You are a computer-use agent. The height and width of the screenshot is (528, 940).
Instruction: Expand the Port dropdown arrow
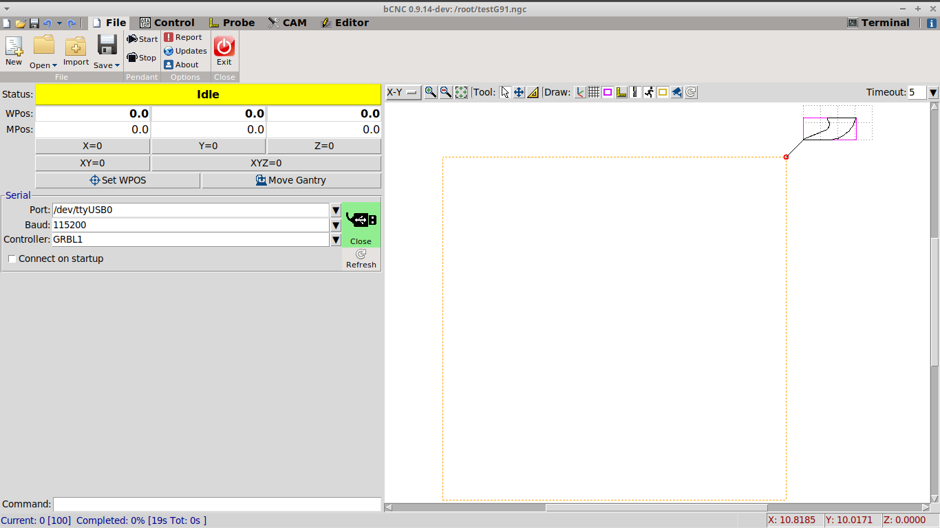point(336,210)
